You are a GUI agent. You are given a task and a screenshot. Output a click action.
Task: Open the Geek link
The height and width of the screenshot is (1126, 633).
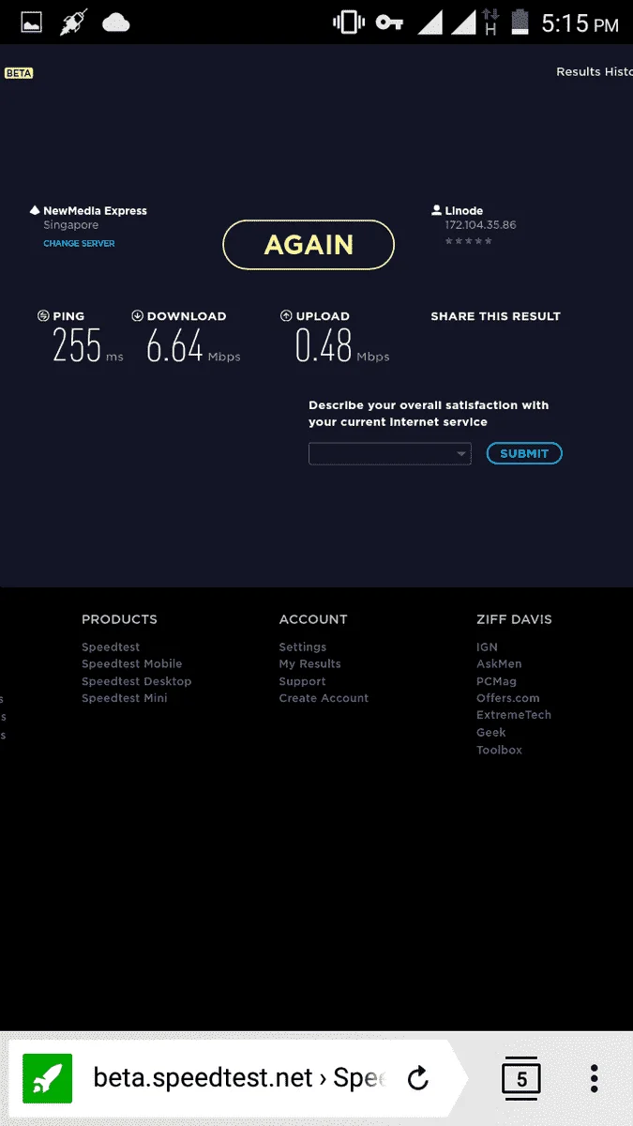pyautogui.click(x=490, y=733)
